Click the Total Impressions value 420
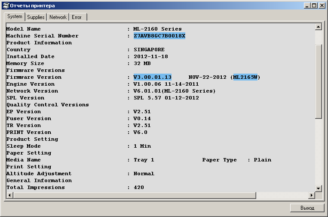 139,187
